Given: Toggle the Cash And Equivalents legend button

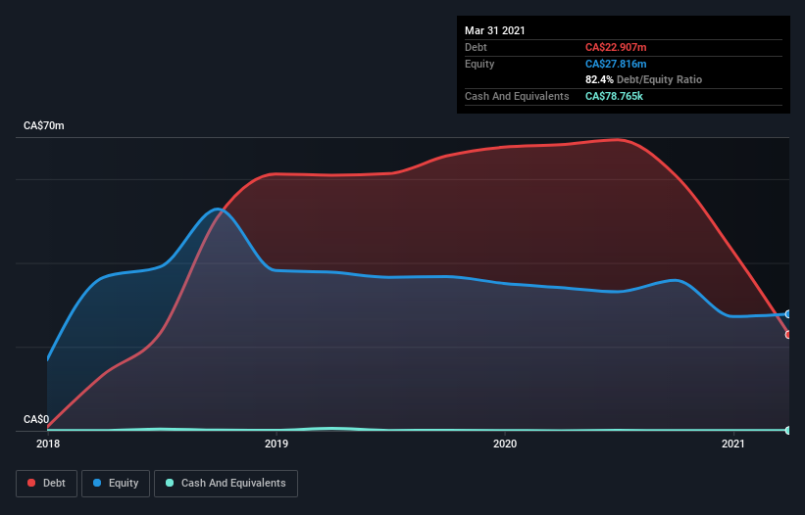Looking at the screenshot, I should click(x=226, y=484).
